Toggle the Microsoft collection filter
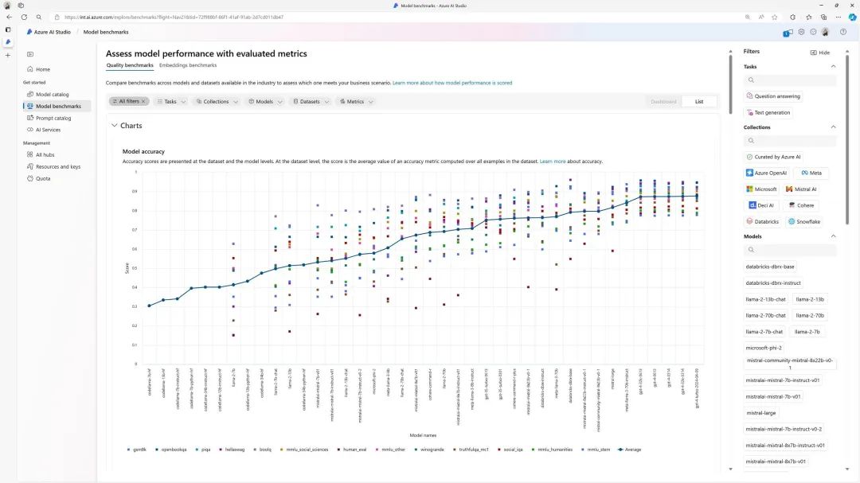860x483 pixels. tap(761, 189)
